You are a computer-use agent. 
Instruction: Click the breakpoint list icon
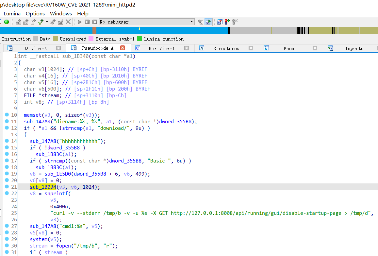click(x=220, y=22)
